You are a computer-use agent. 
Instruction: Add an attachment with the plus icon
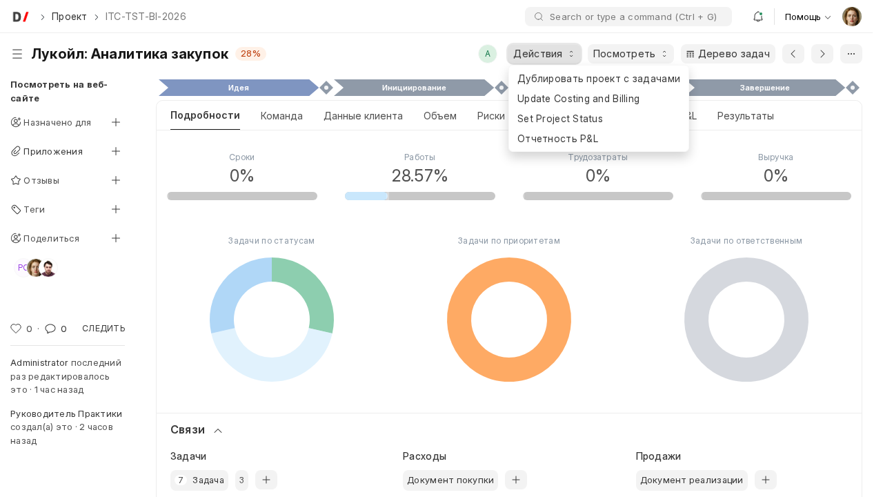(116, 151)
